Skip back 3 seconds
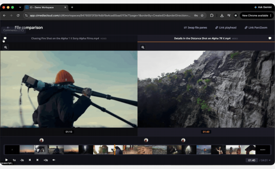 [22, 160]
